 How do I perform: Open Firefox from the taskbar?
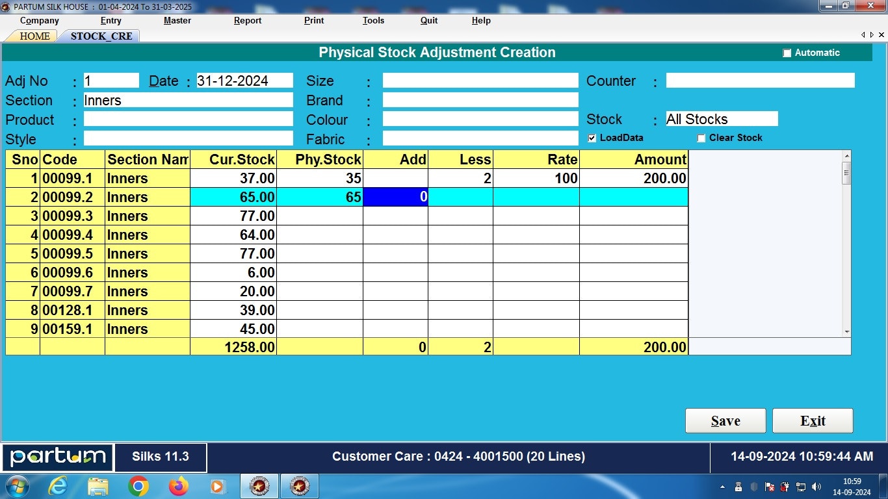[177, 485]
